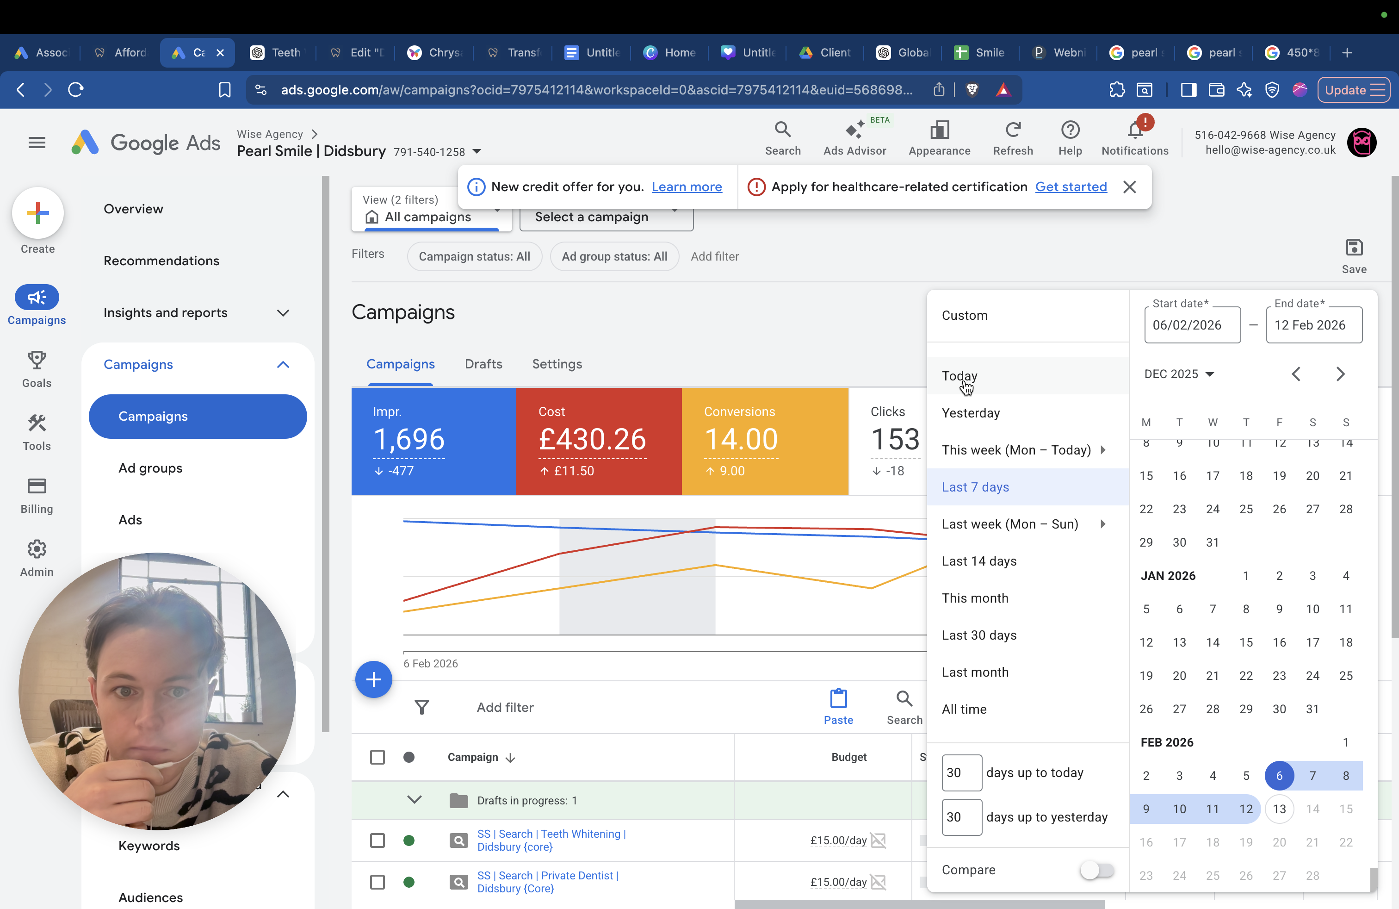Check the Teeth Whitening campaign checkbox

[x=378, y=840]
